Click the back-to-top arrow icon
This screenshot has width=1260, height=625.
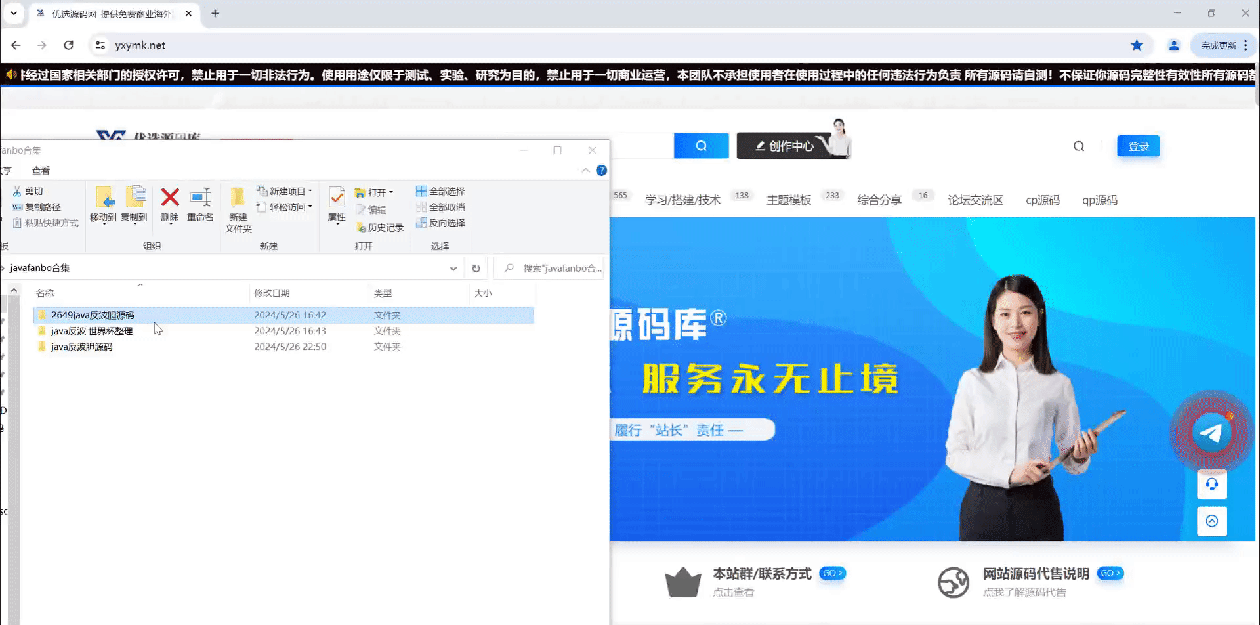coord(1211,521)
